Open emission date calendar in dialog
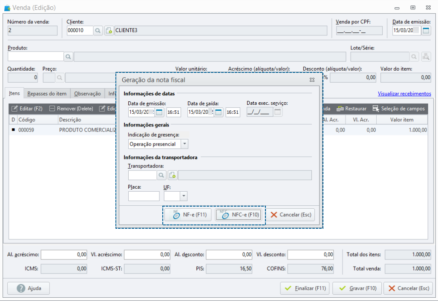Screen dimensions: 438x302 pos(159,112)
